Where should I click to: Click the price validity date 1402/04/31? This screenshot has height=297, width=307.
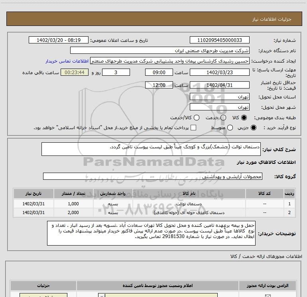219,85
